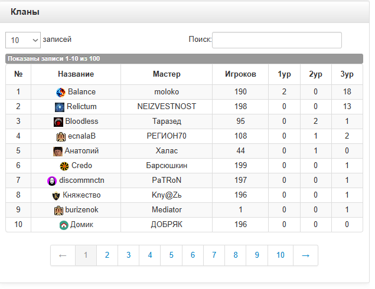Viewport: 375px width, 289px height.
Task: Click the Bloodless clan red icon
Action: pyautogui.click(x=58, y=121)
